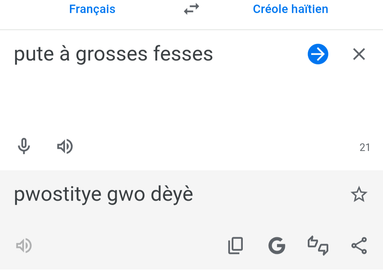
Task: Click the translated text "pwostitye gwo dèyè"
Action: coord(103,195)
